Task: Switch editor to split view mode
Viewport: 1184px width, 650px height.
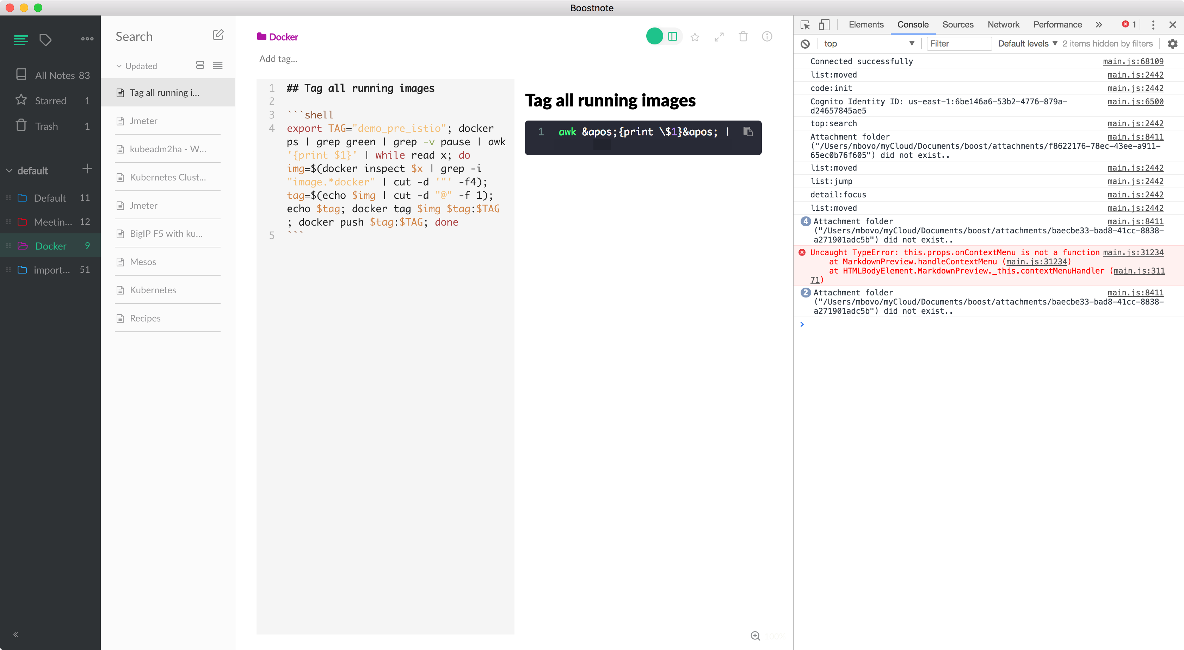Action: [672, 36]
